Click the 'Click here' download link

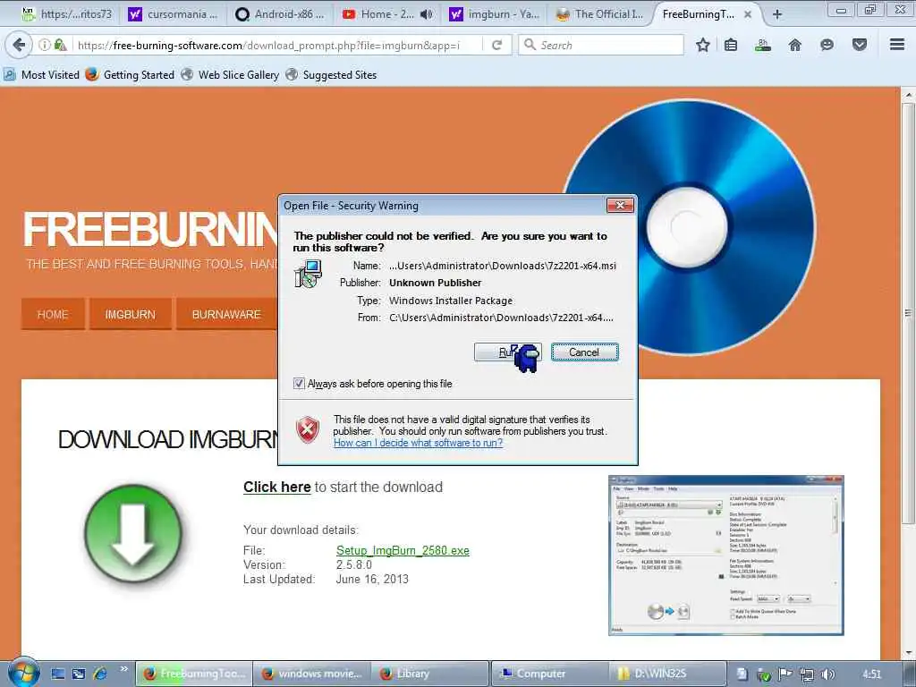point(277,488)
